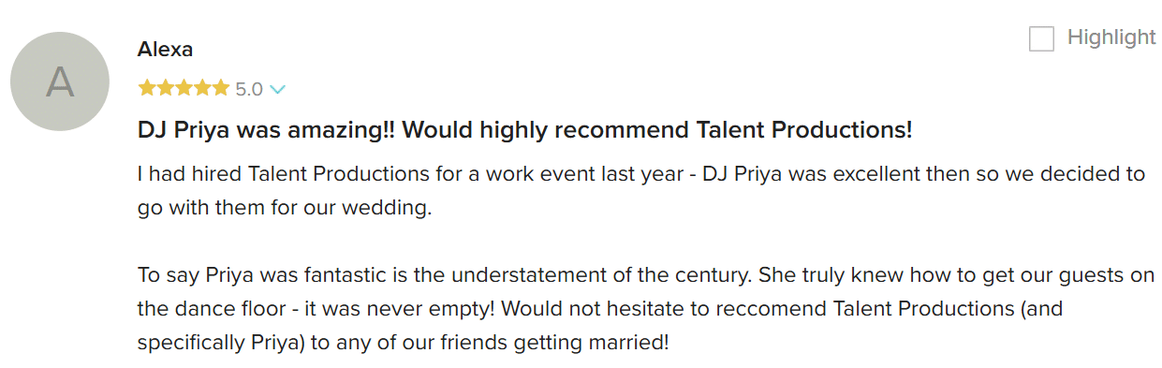
Task: Open reviewer name Alexa
Action: click(x=165, y=49)
